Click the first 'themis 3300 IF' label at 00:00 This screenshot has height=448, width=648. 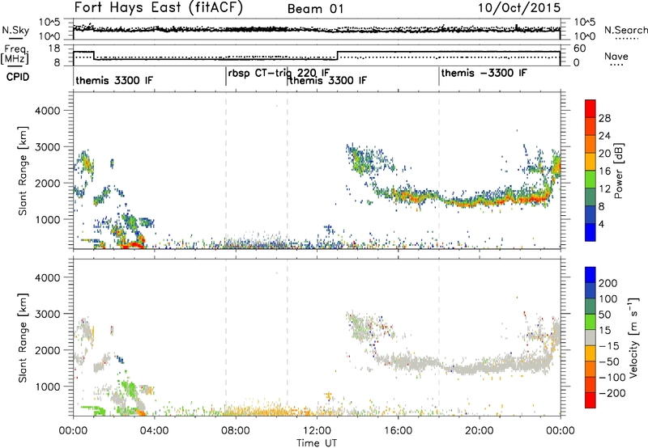[x=114, y=80]
